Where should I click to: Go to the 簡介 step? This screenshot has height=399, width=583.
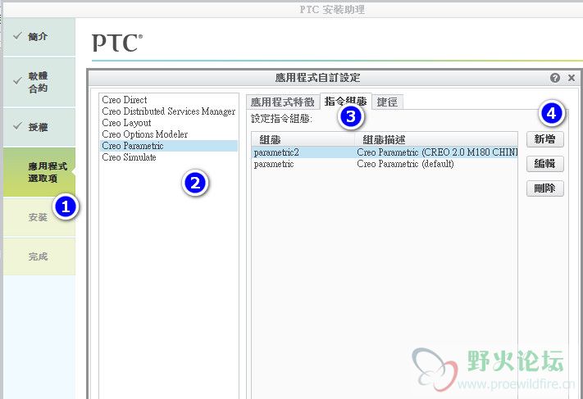pos(39,37)
